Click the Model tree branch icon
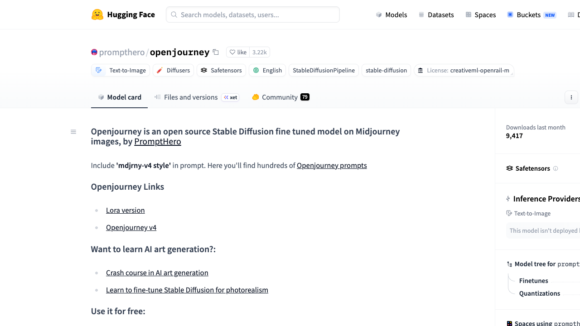This screenshot has height=326, width=580. click(510, 264)
